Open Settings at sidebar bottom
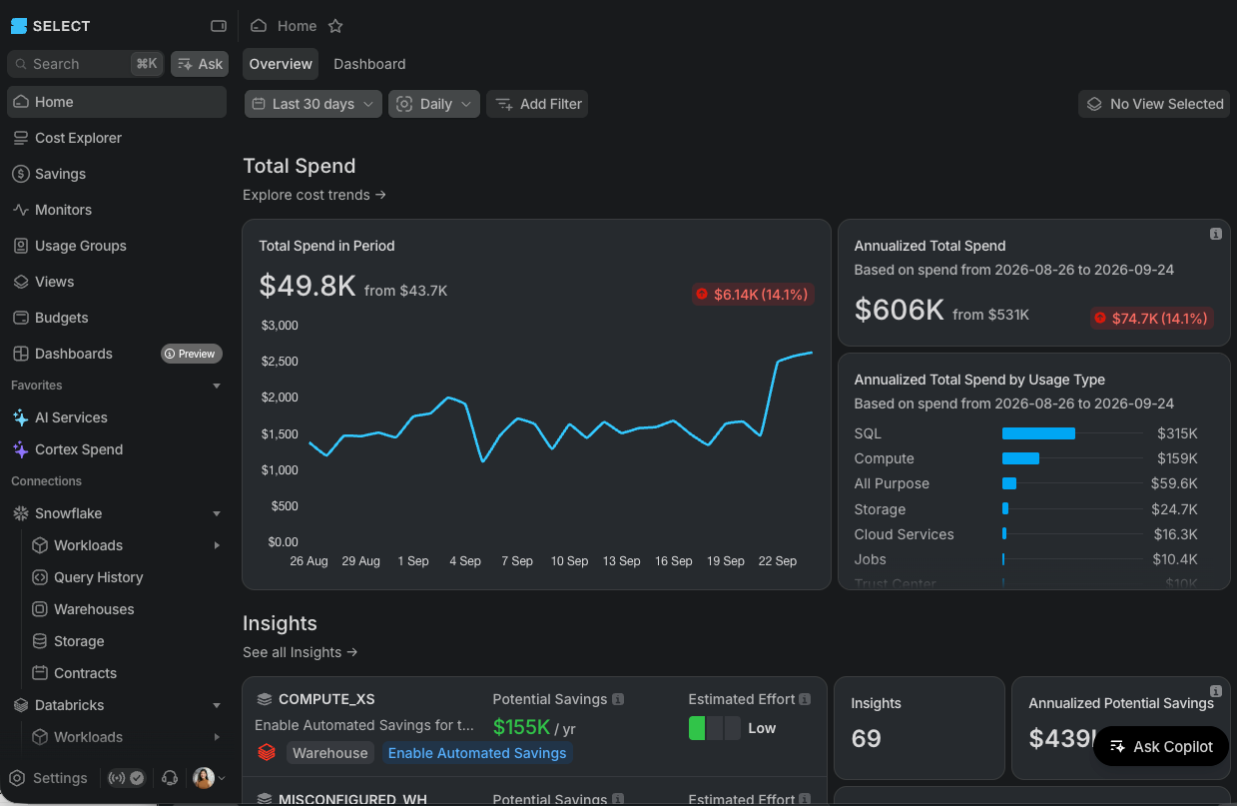The height and width of the screenshot is (806, 1237). point(49,778)
